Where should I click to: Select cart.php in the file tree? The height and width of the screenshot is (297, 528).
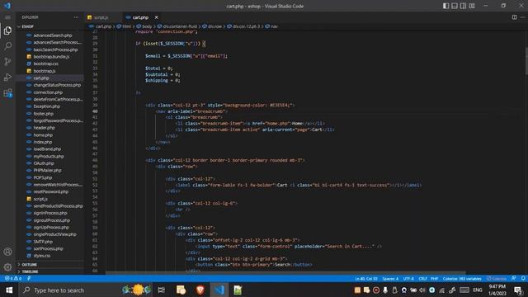pos(41,78)
